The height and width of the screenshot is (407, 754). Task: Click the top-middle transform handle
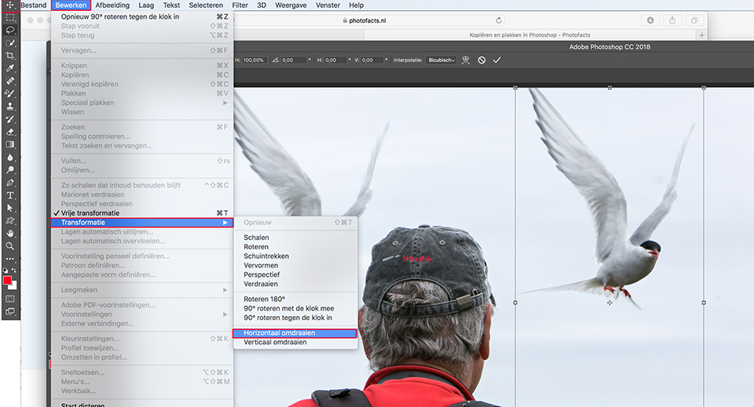(x=609, y=88)
